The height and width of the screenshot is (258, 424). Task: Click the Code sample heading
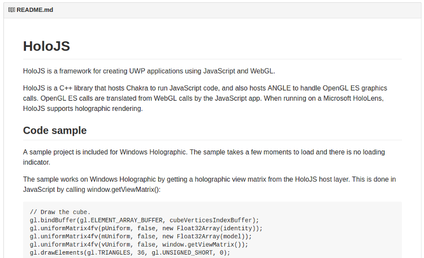tap(55, 131)
